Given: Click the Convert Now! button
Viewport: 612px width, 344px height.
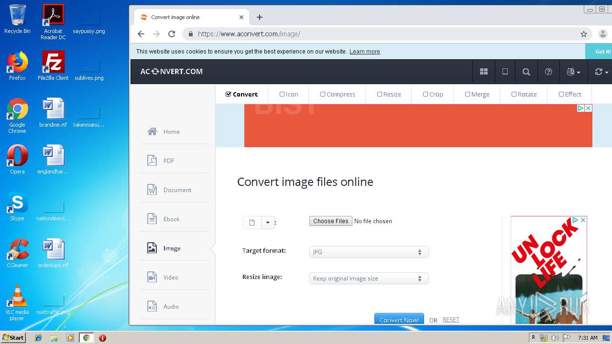Looking at the screenshot, I should [x=399, y=319].
